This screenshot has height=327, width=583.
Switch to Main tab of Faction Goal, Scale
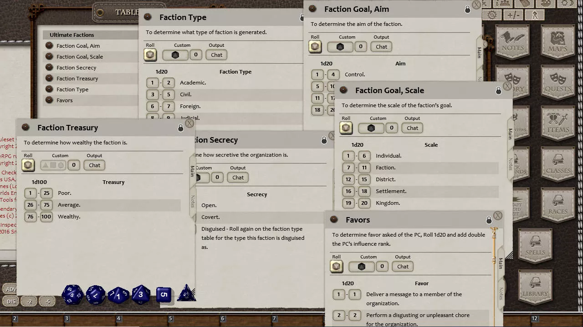[511, 134]
